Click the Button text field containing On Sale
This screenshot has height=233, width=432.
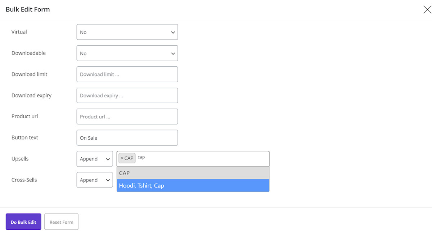[x=127, y=138]
